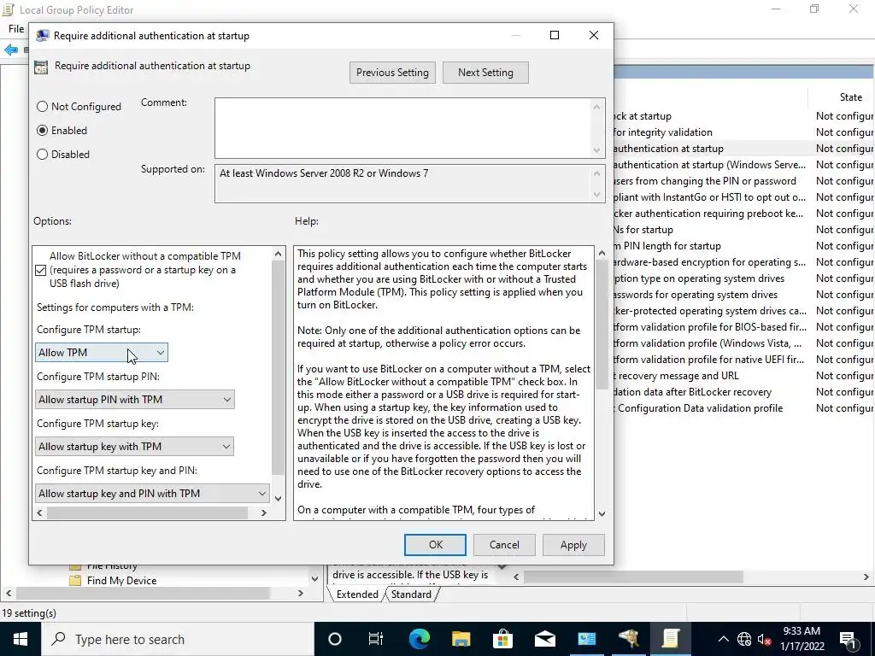Open the Windows Start menu

[21, 639]
